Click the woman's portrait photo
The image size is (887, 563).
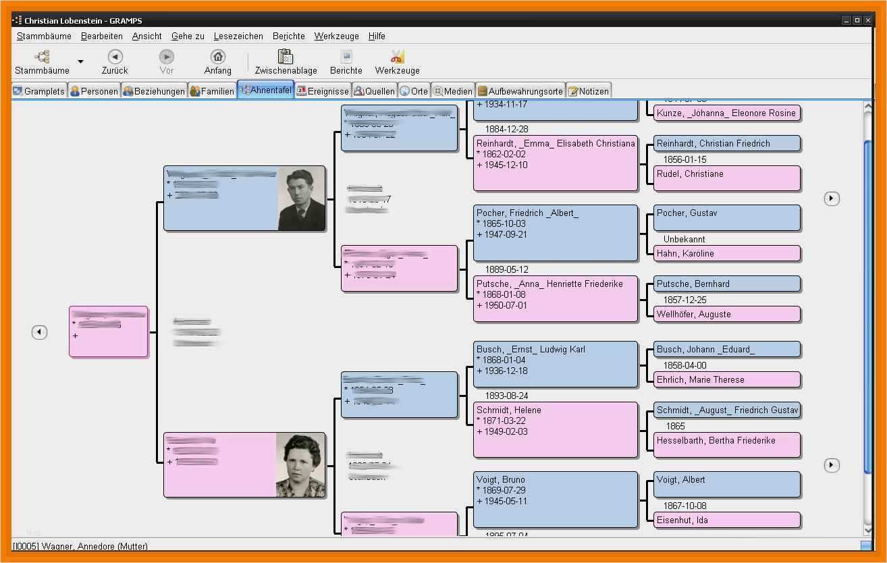300,465
